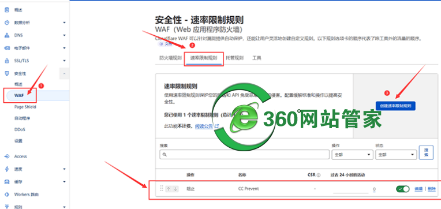
Task: Click the activity count 0 link
Action: tap(375, 189)
